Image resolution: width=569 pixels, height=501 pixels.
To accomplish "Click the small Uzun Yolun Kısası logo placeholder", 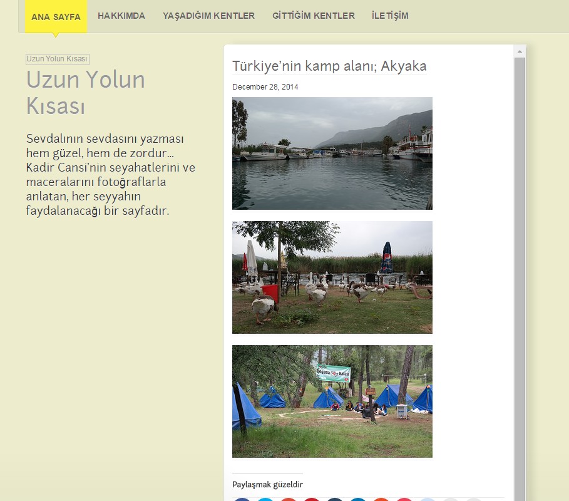I will [x=57, y=59].
